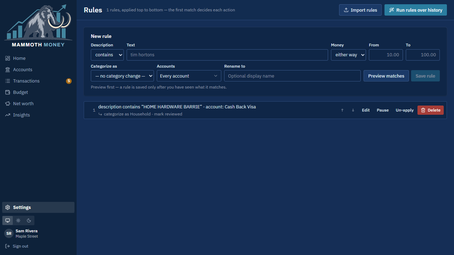Open Settings in the sidebar

click(38, 207)
